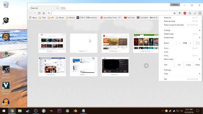Viewport: 203px width, 114px height.
Task: Open the Outlook most-visited thumbnail
Action: tap(84, 43)
